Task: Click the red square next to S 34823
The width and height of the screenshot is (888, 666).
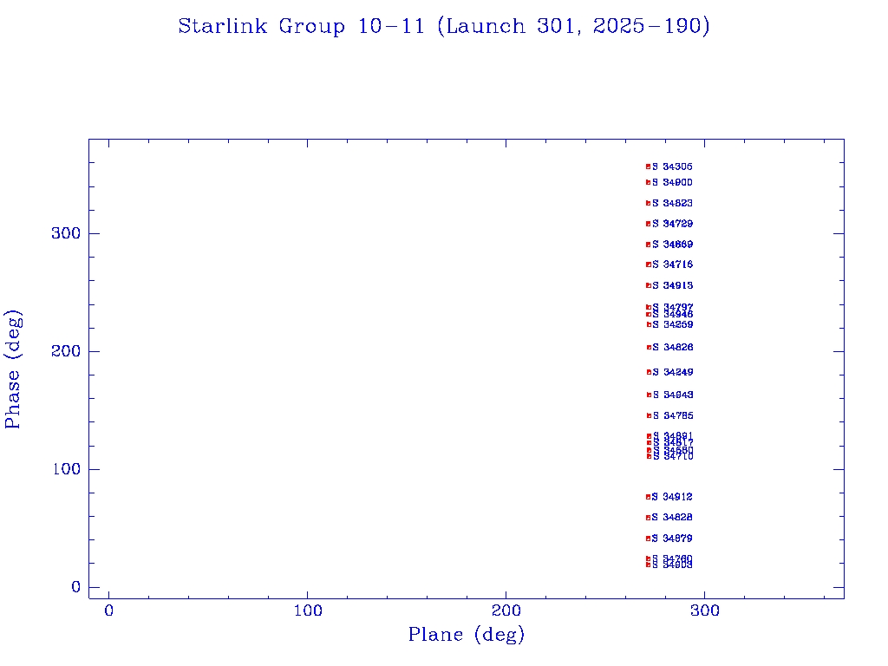Action: click(648, 203)
